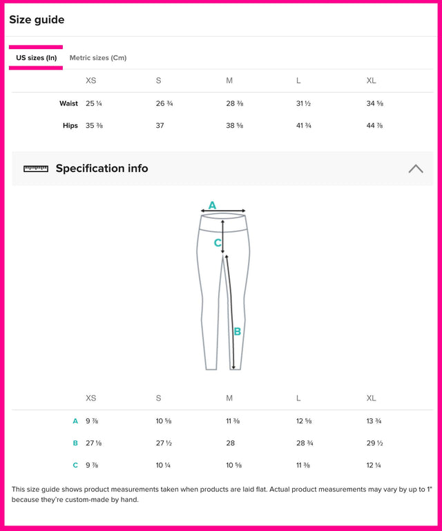Click the Specification info heading
Screen dimensions: 442x531
(x=102, y=168)
